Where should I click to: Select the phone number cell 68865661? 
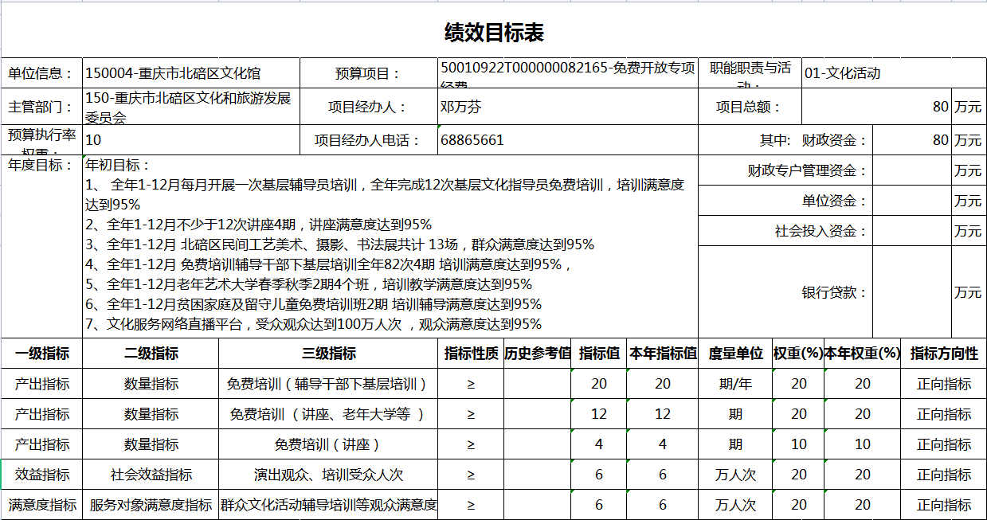(568, 140)
